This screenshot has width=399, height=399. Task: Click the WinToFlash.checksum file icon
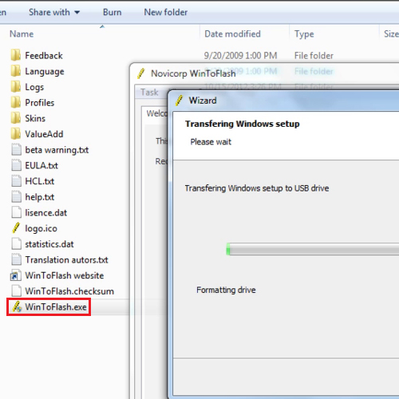pyautogui.click(x=16, y=290)
